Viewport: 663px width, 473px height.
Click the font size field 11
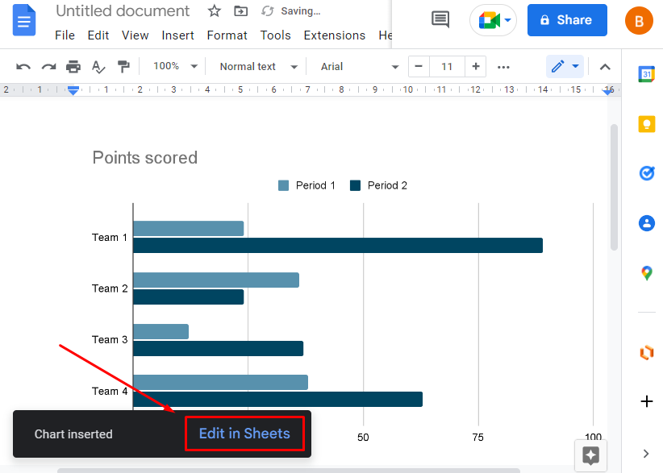coord(447,67)
